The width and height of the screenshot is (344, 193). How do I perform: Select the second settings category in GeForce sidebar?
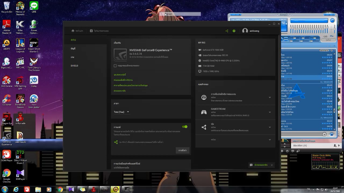coord(73,49)
